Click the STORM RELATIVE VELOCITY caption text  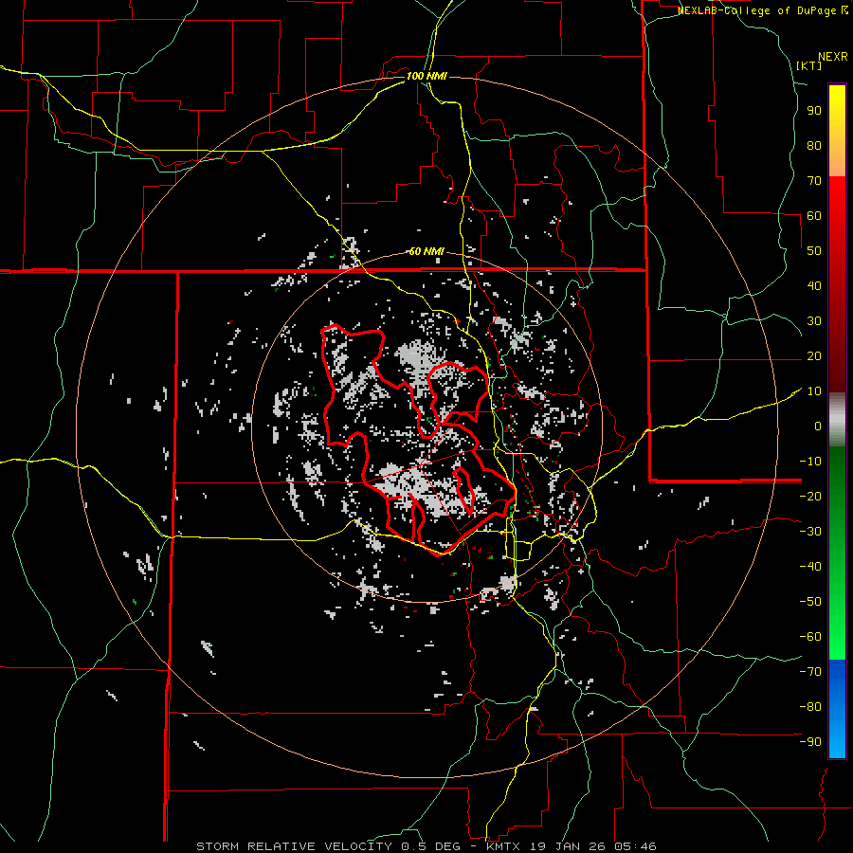pos(293,845)
